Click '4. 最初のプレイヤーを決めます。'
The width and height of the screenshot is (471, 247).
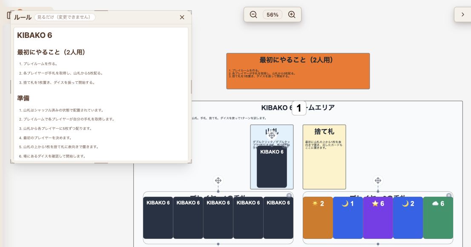pyautogui.click(x=46, y=138)
